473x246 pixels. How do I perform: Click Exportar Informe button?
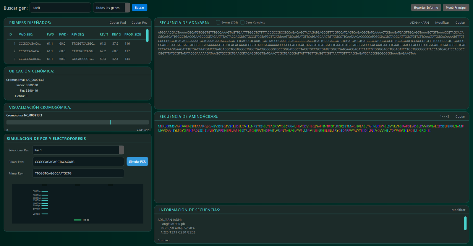[x=426, y=8]
